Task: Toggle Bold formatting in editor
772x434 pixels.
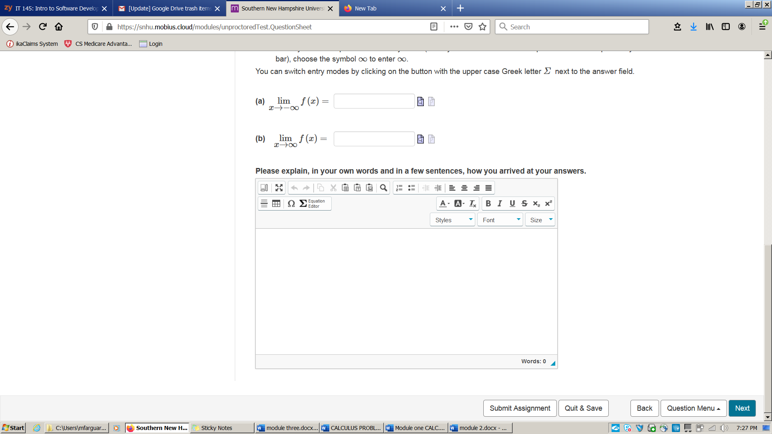Action: pyautogui.click(x=489, y=203)
